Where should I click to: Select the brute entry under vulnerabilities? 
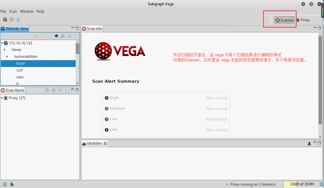21,63
